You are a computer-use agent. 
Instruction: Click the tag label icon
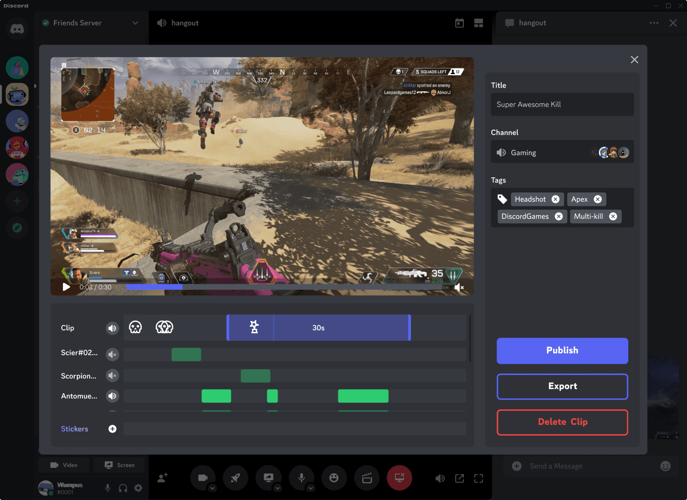502,199
